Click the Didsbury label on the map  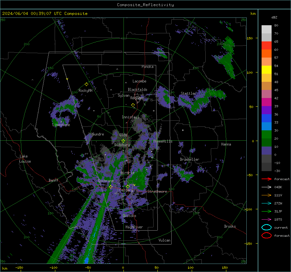pos(122,145)
